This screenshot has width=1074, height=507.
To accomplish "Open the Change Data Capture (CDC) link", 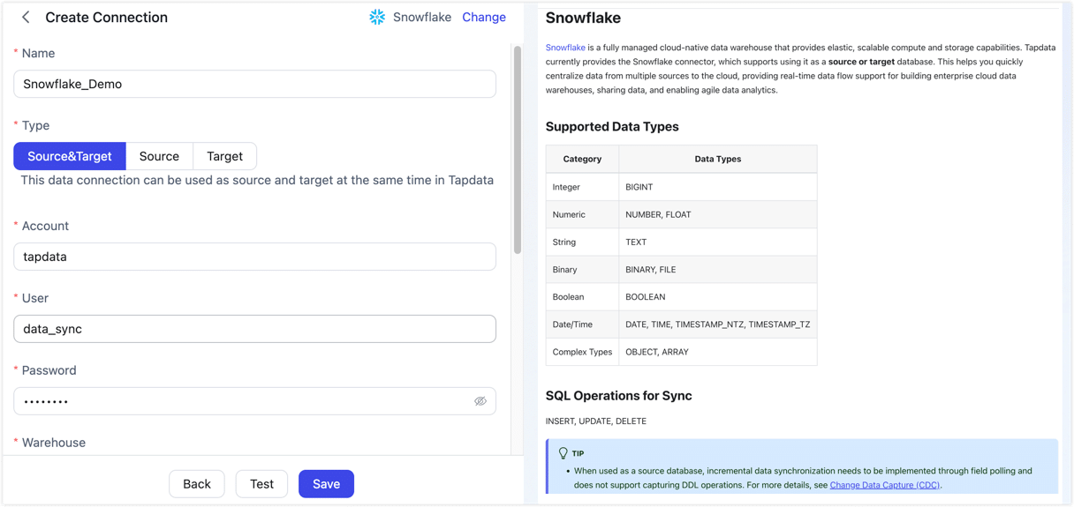I will (x=885, y=485).
